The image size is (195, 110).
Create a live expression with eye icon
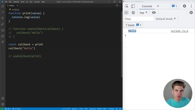[x=154, y=13]
